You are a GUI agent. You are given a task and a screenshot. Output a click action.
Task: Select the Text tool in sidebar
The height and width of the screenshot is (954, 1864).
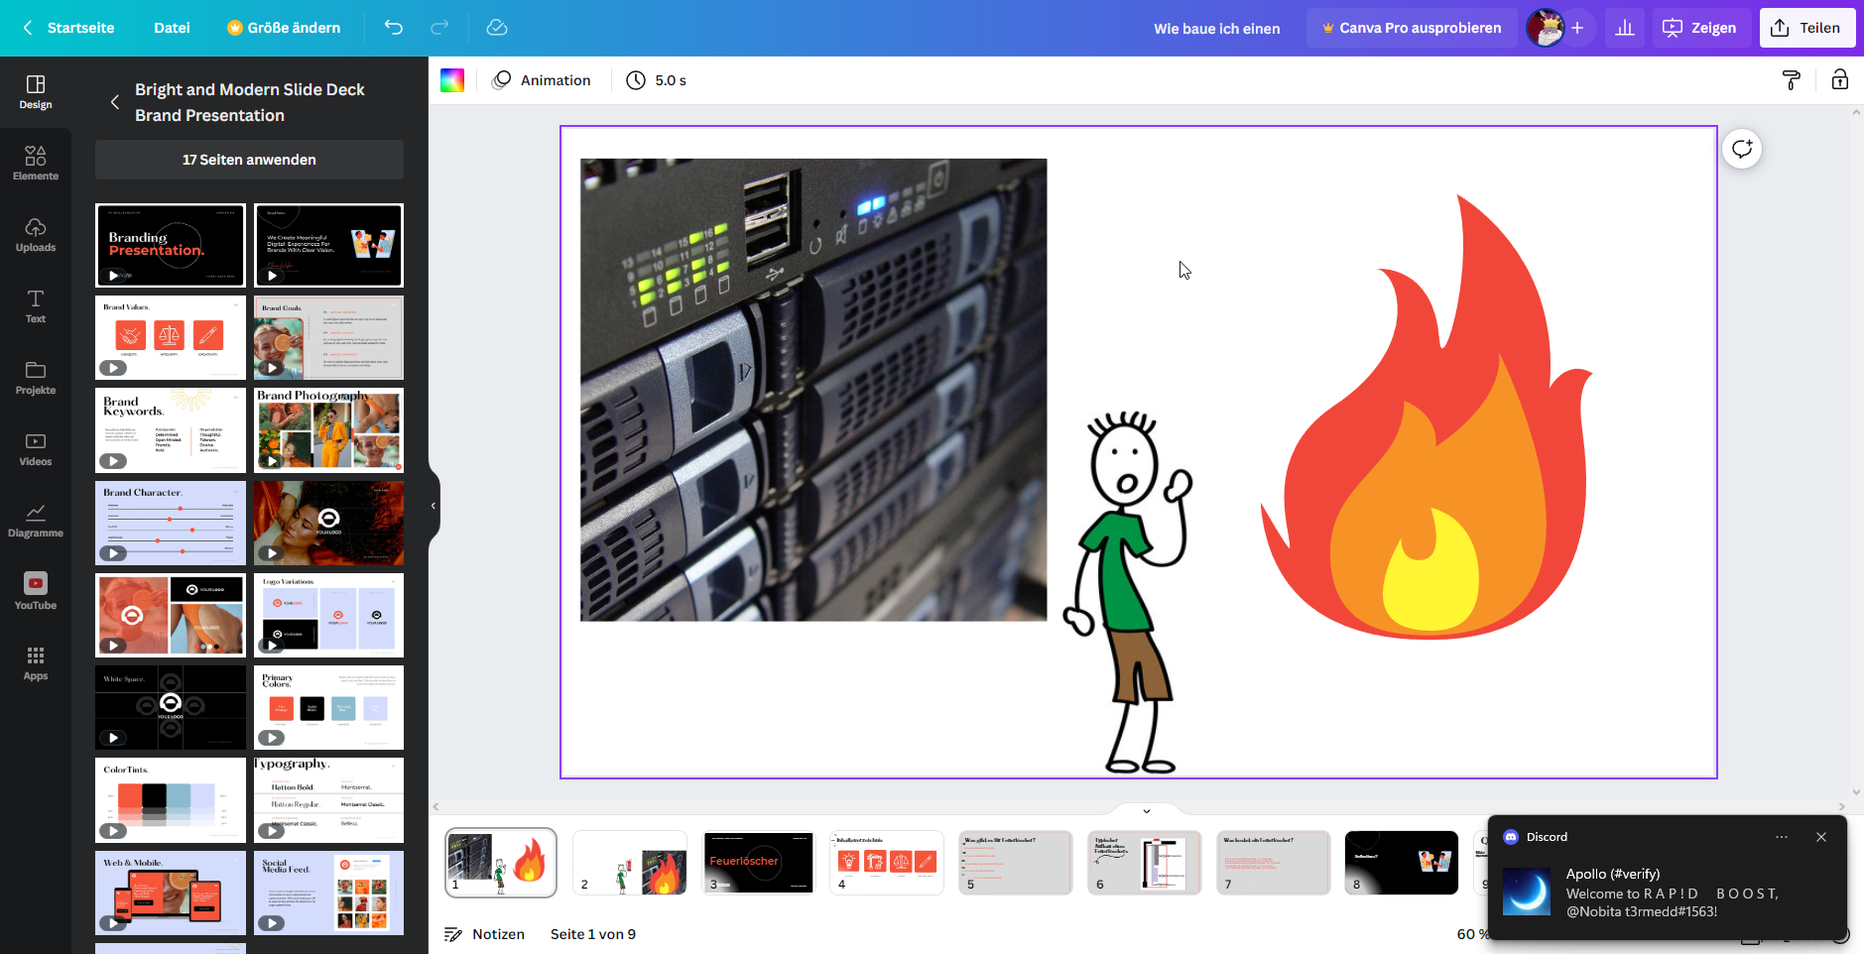point(36,305)
